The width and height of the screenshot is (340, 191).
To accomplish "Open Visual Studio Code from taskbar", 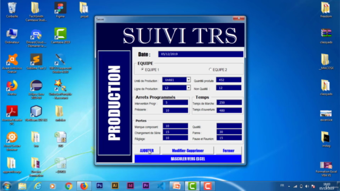I will [161, 186].
